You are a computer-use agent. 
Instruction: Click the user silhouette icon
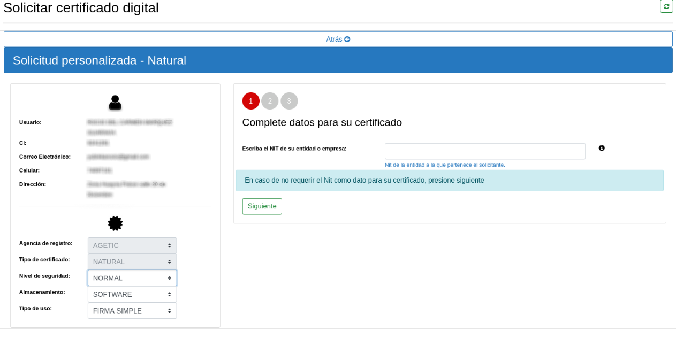click(115, 103)
